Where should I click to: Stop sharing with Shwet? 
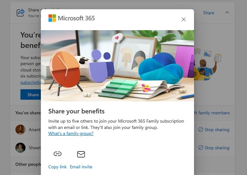[214, 148]
